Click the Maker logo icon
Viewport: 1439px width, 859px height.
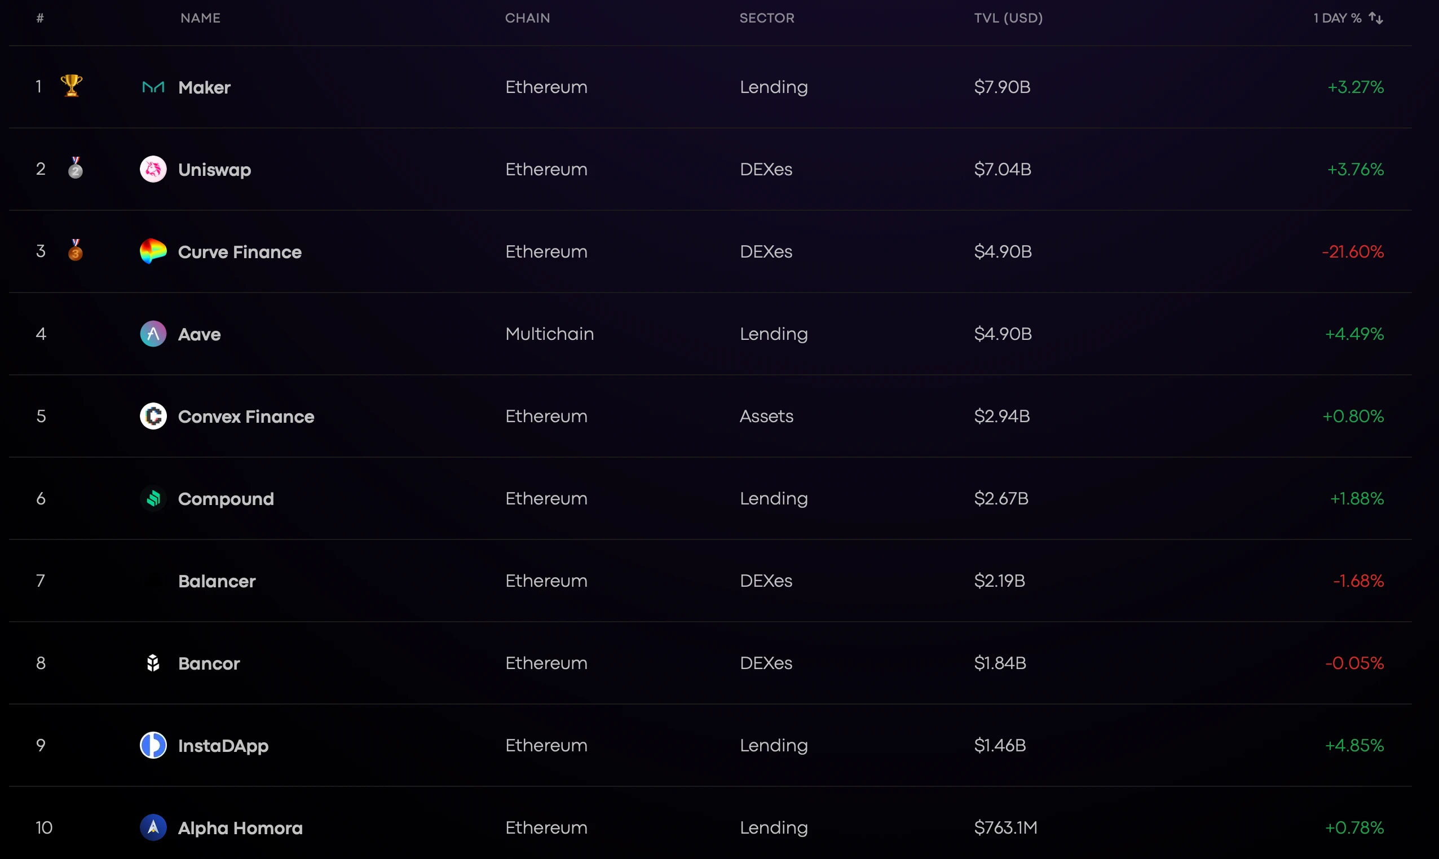(x=153, y=87)
